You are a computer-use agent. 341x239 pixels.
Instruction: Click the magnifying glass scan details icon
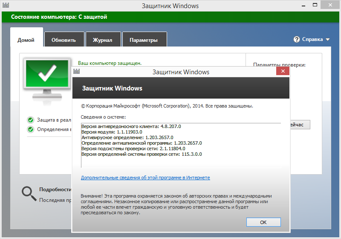tap(29, 193)
